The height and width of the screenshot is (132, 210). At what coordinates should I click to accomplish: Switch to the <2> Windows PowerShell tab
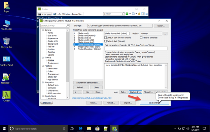point(68,14)
